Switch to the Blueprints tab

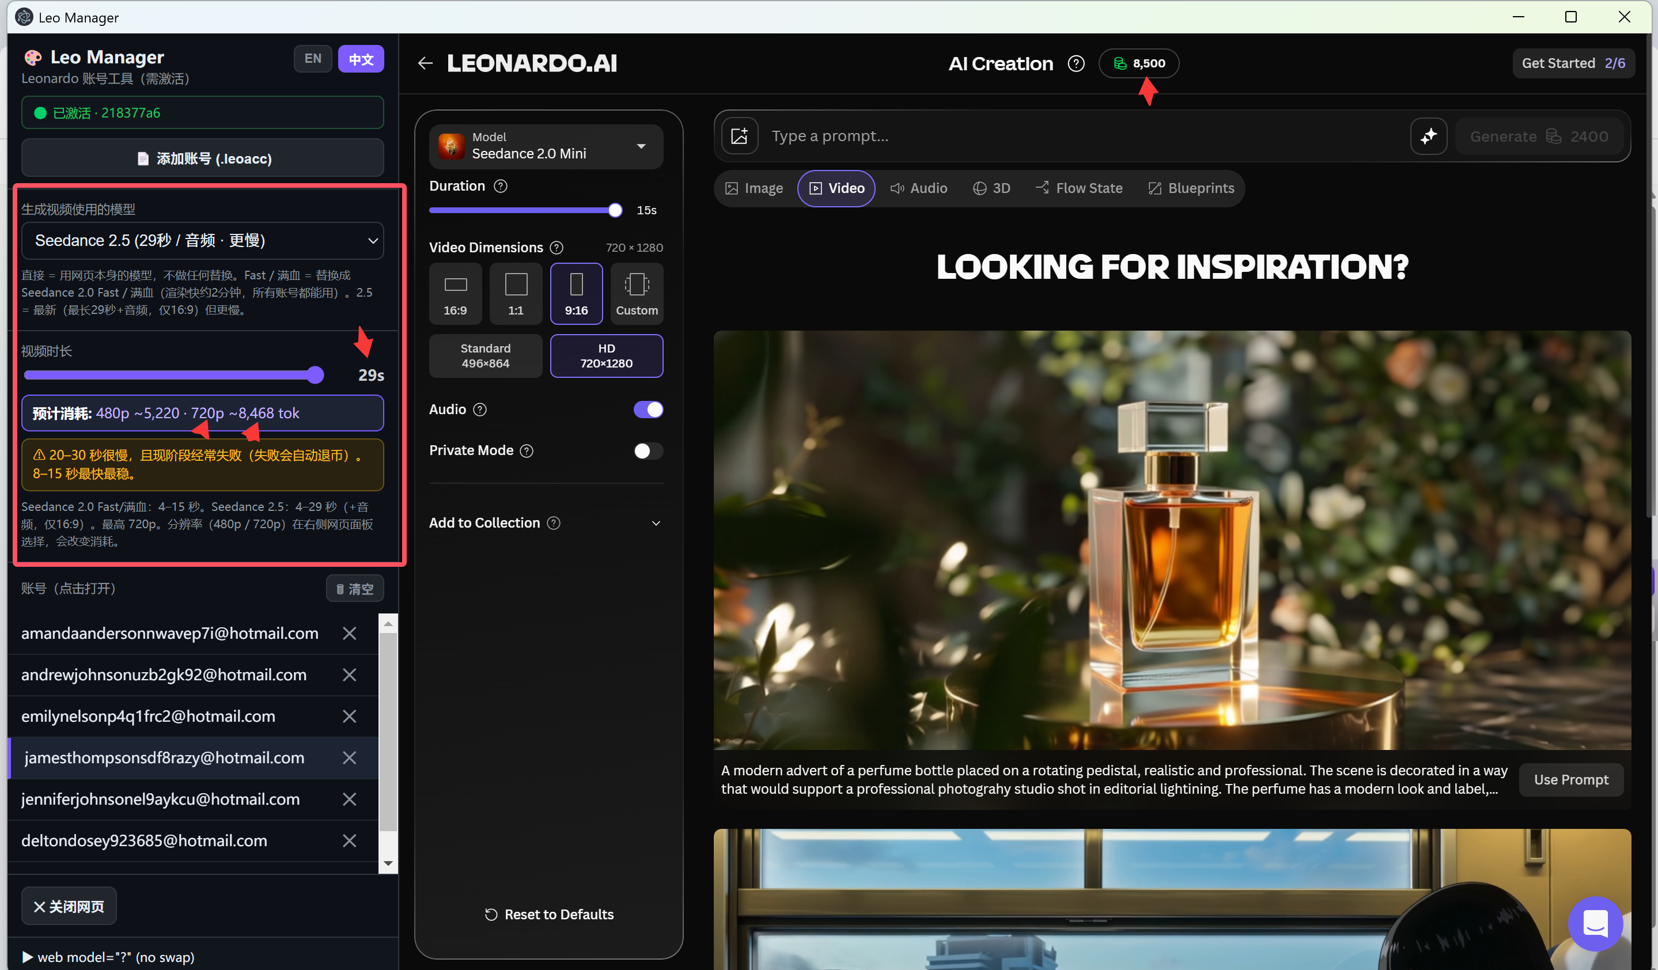1191,188
